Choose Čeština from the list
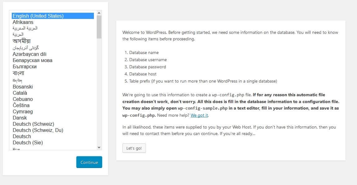Image resolution: width=357 pixels, height=185 pixels. coord(21,105)
